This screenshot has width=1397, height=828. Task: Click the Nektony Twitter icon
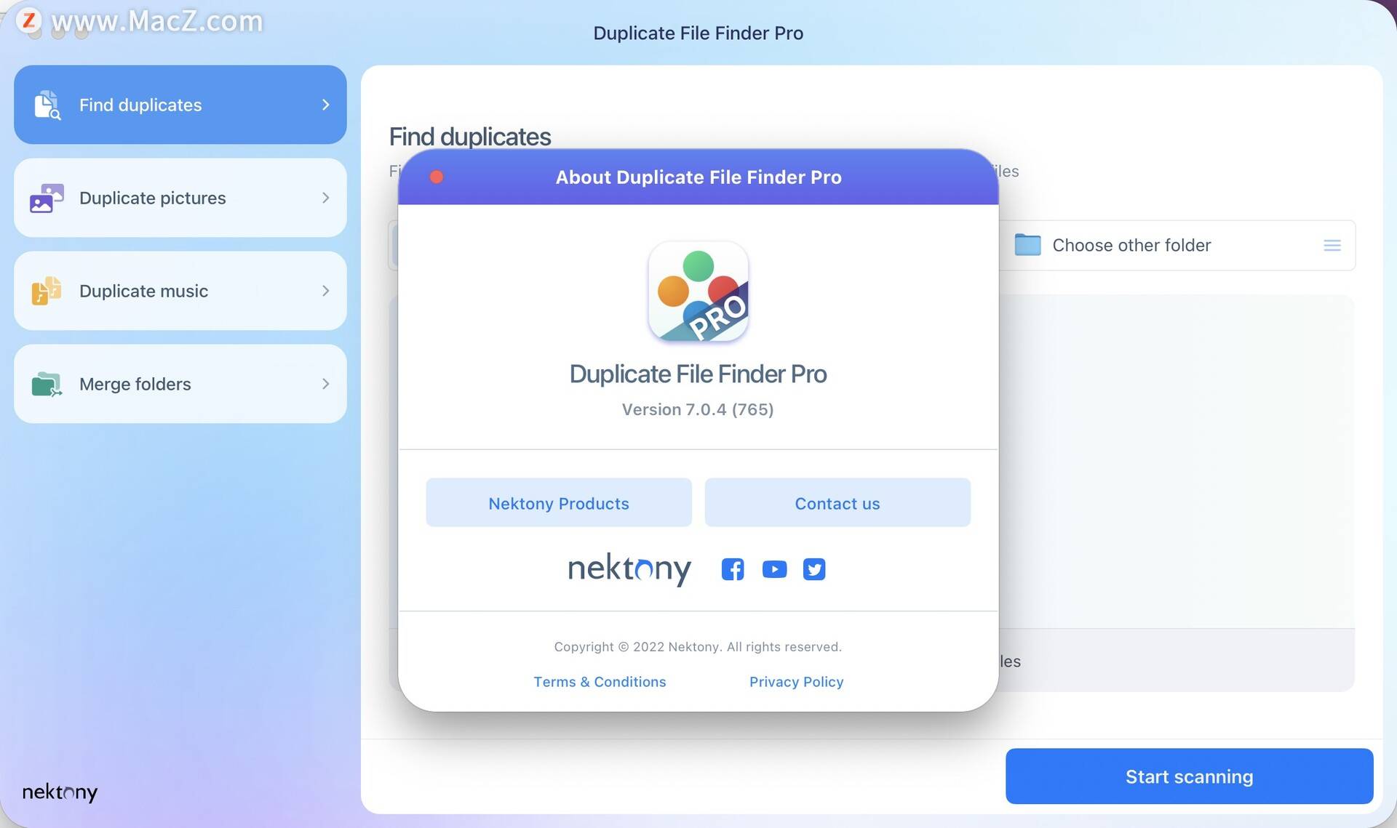coord(814,568)
